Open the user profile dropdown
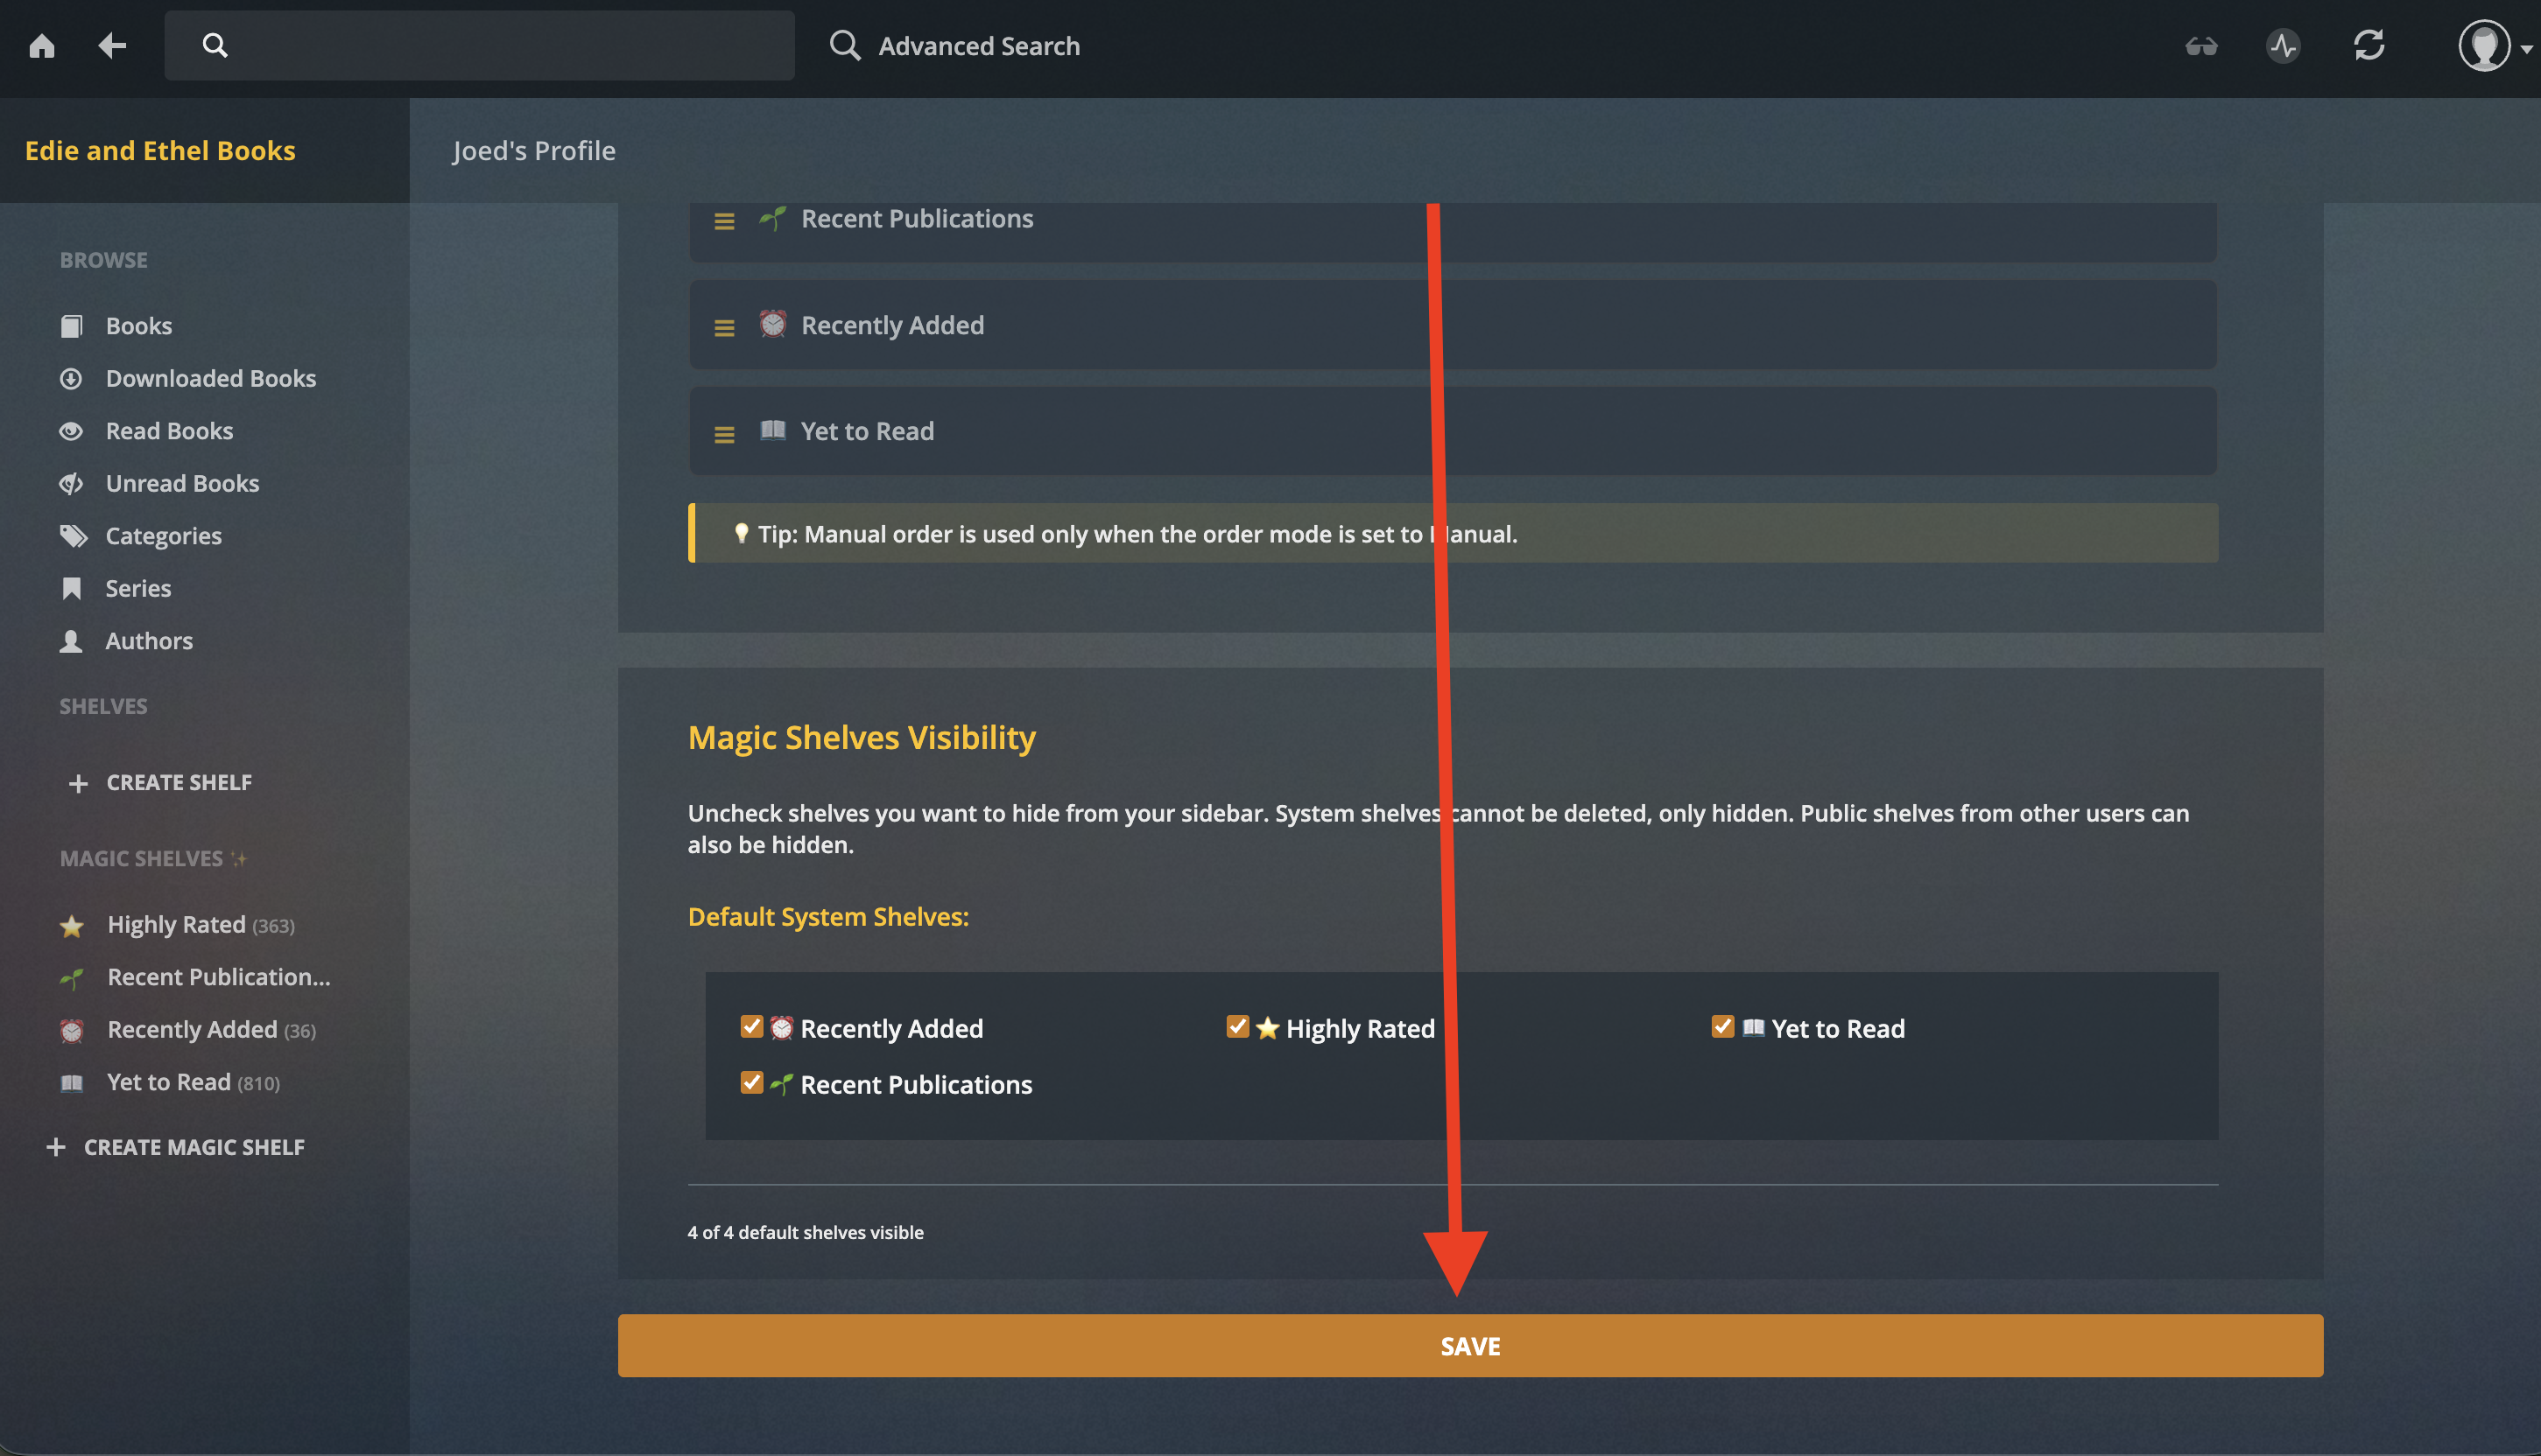 click(x=2495, y=46)
